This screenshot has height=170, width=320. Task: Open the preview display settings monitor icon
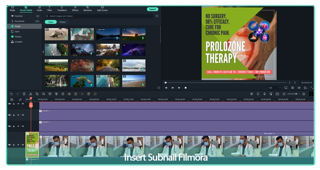coord(286,88)
